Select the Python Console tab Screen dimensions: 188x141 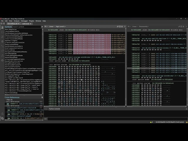coord(54,109)
